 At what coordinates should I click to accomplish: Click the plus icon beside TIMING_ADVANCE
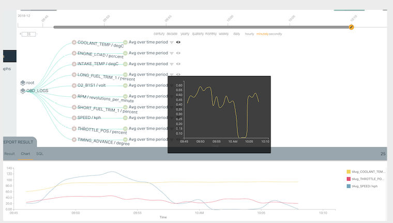coord(74,139)
